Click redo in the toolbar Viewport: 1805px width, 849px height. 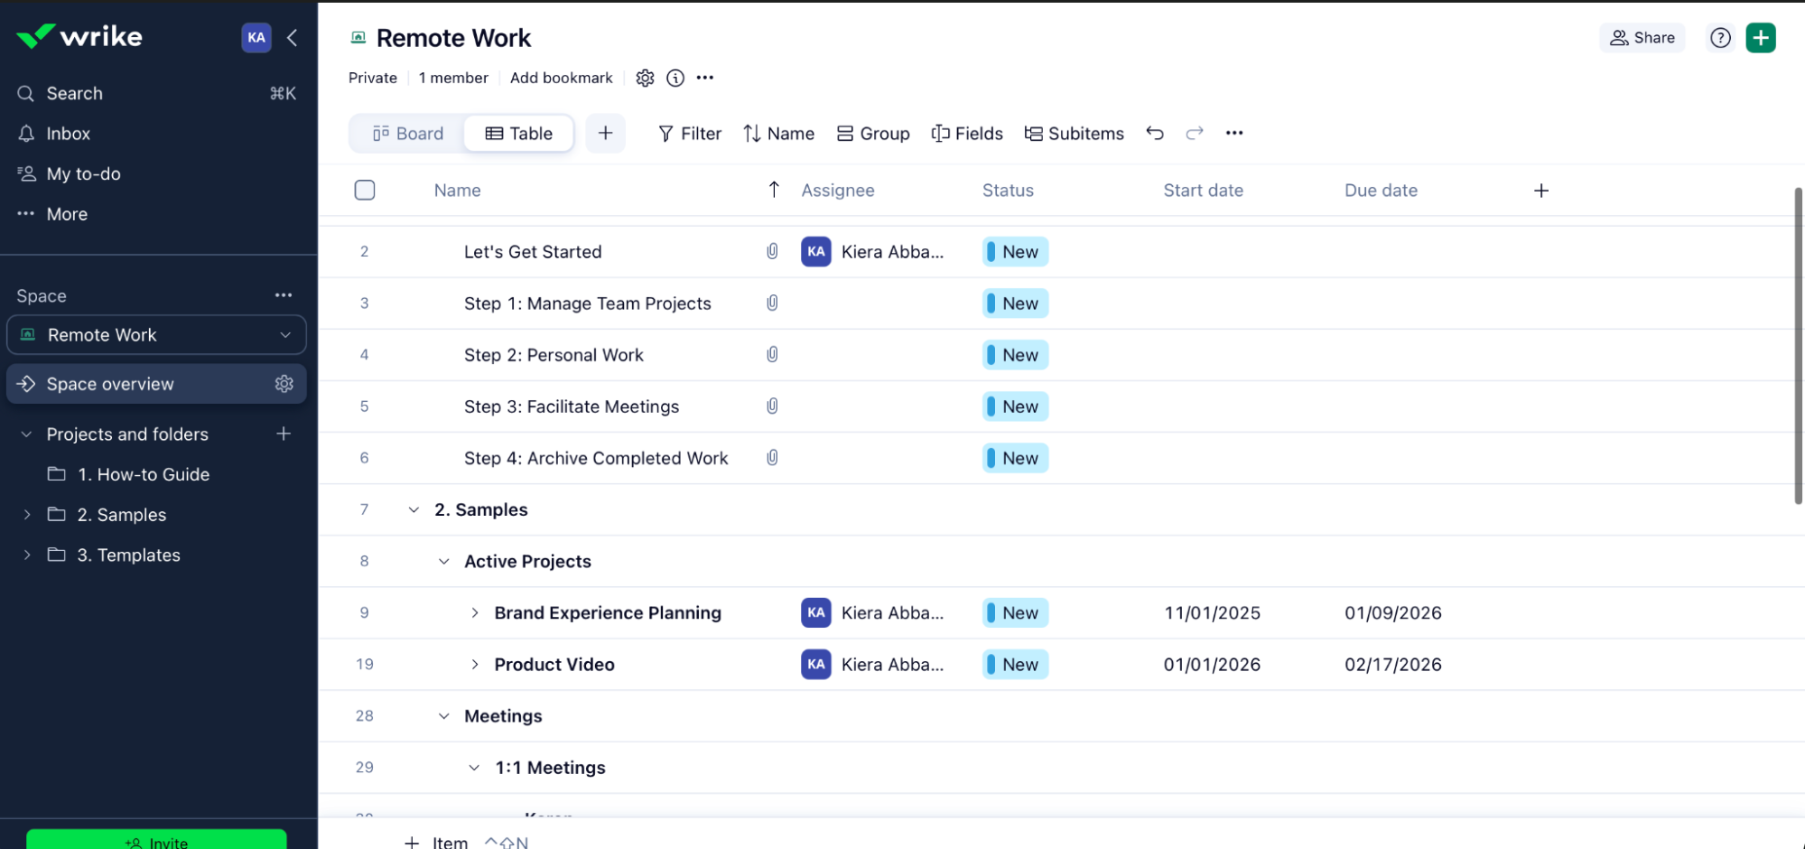[x=1194, y=133]
